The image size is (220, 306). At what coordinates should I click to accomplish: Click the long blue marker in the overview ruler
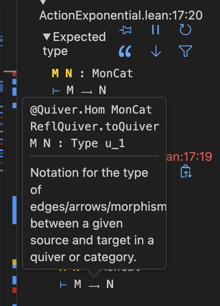[x=14, y=210]
